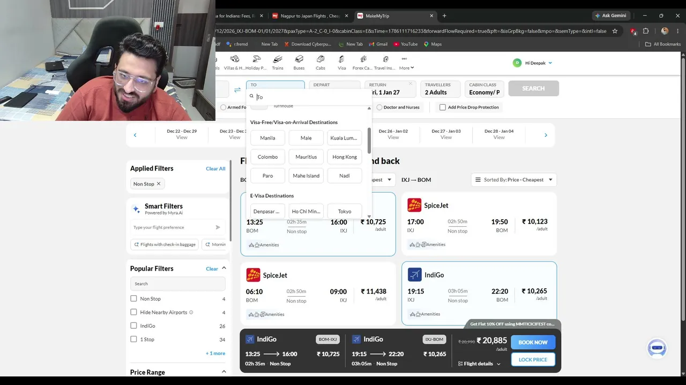The height and width of the screenshot is (385, 686).
Task: Open the Cabin Class selector
Action: pos(484,89)
